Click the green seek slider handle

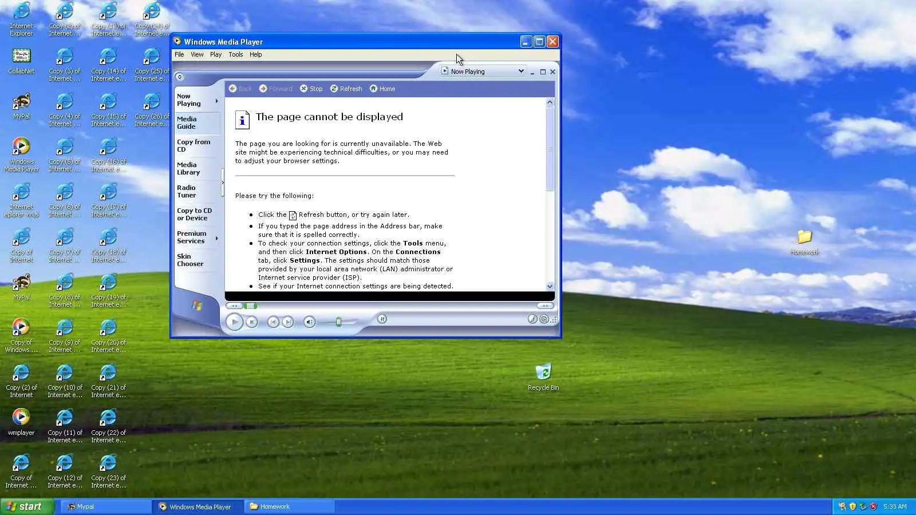(x=251, y=306)
